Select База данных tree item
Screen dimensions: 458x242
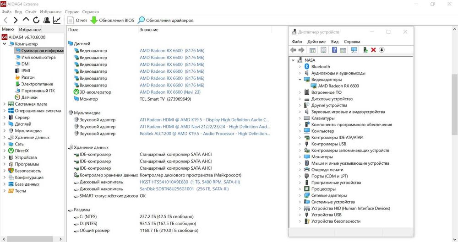pyautogui.click(x=27, y=184)
